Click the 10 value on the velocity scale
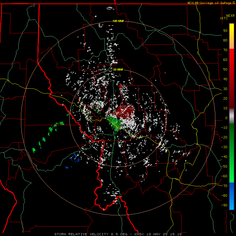The height and width of the screenshot is (236, 236). point(225,108)
